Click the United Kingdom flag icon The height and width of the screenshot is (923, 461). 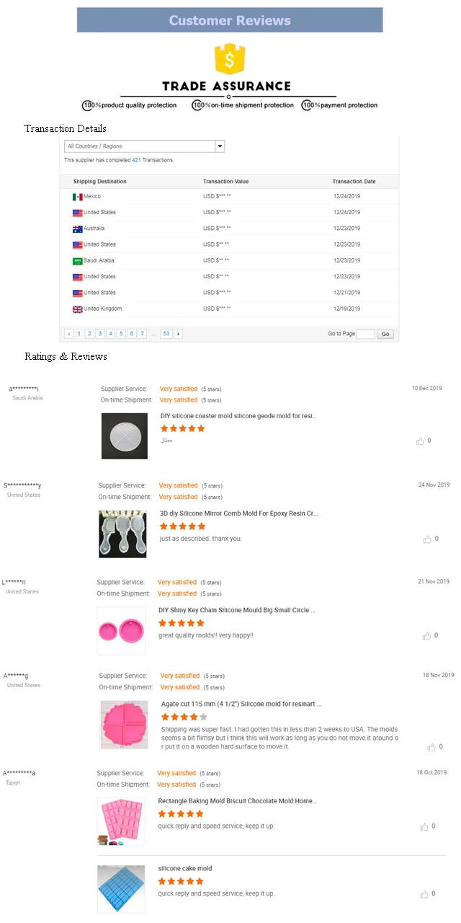click(x=77, y=309)
